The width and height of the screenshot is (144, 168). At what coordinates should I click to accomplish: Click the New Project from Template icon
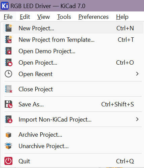click(8, 39)
